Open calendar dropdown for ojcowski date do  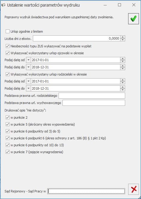tap(28, 67)
